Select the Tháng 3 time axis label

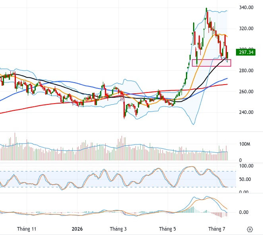pos(118,229)
